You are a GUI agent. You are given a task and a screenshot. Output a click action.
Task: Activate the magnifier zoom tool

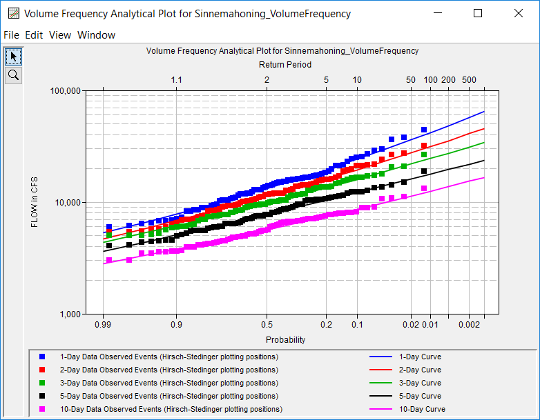(14, 75)
